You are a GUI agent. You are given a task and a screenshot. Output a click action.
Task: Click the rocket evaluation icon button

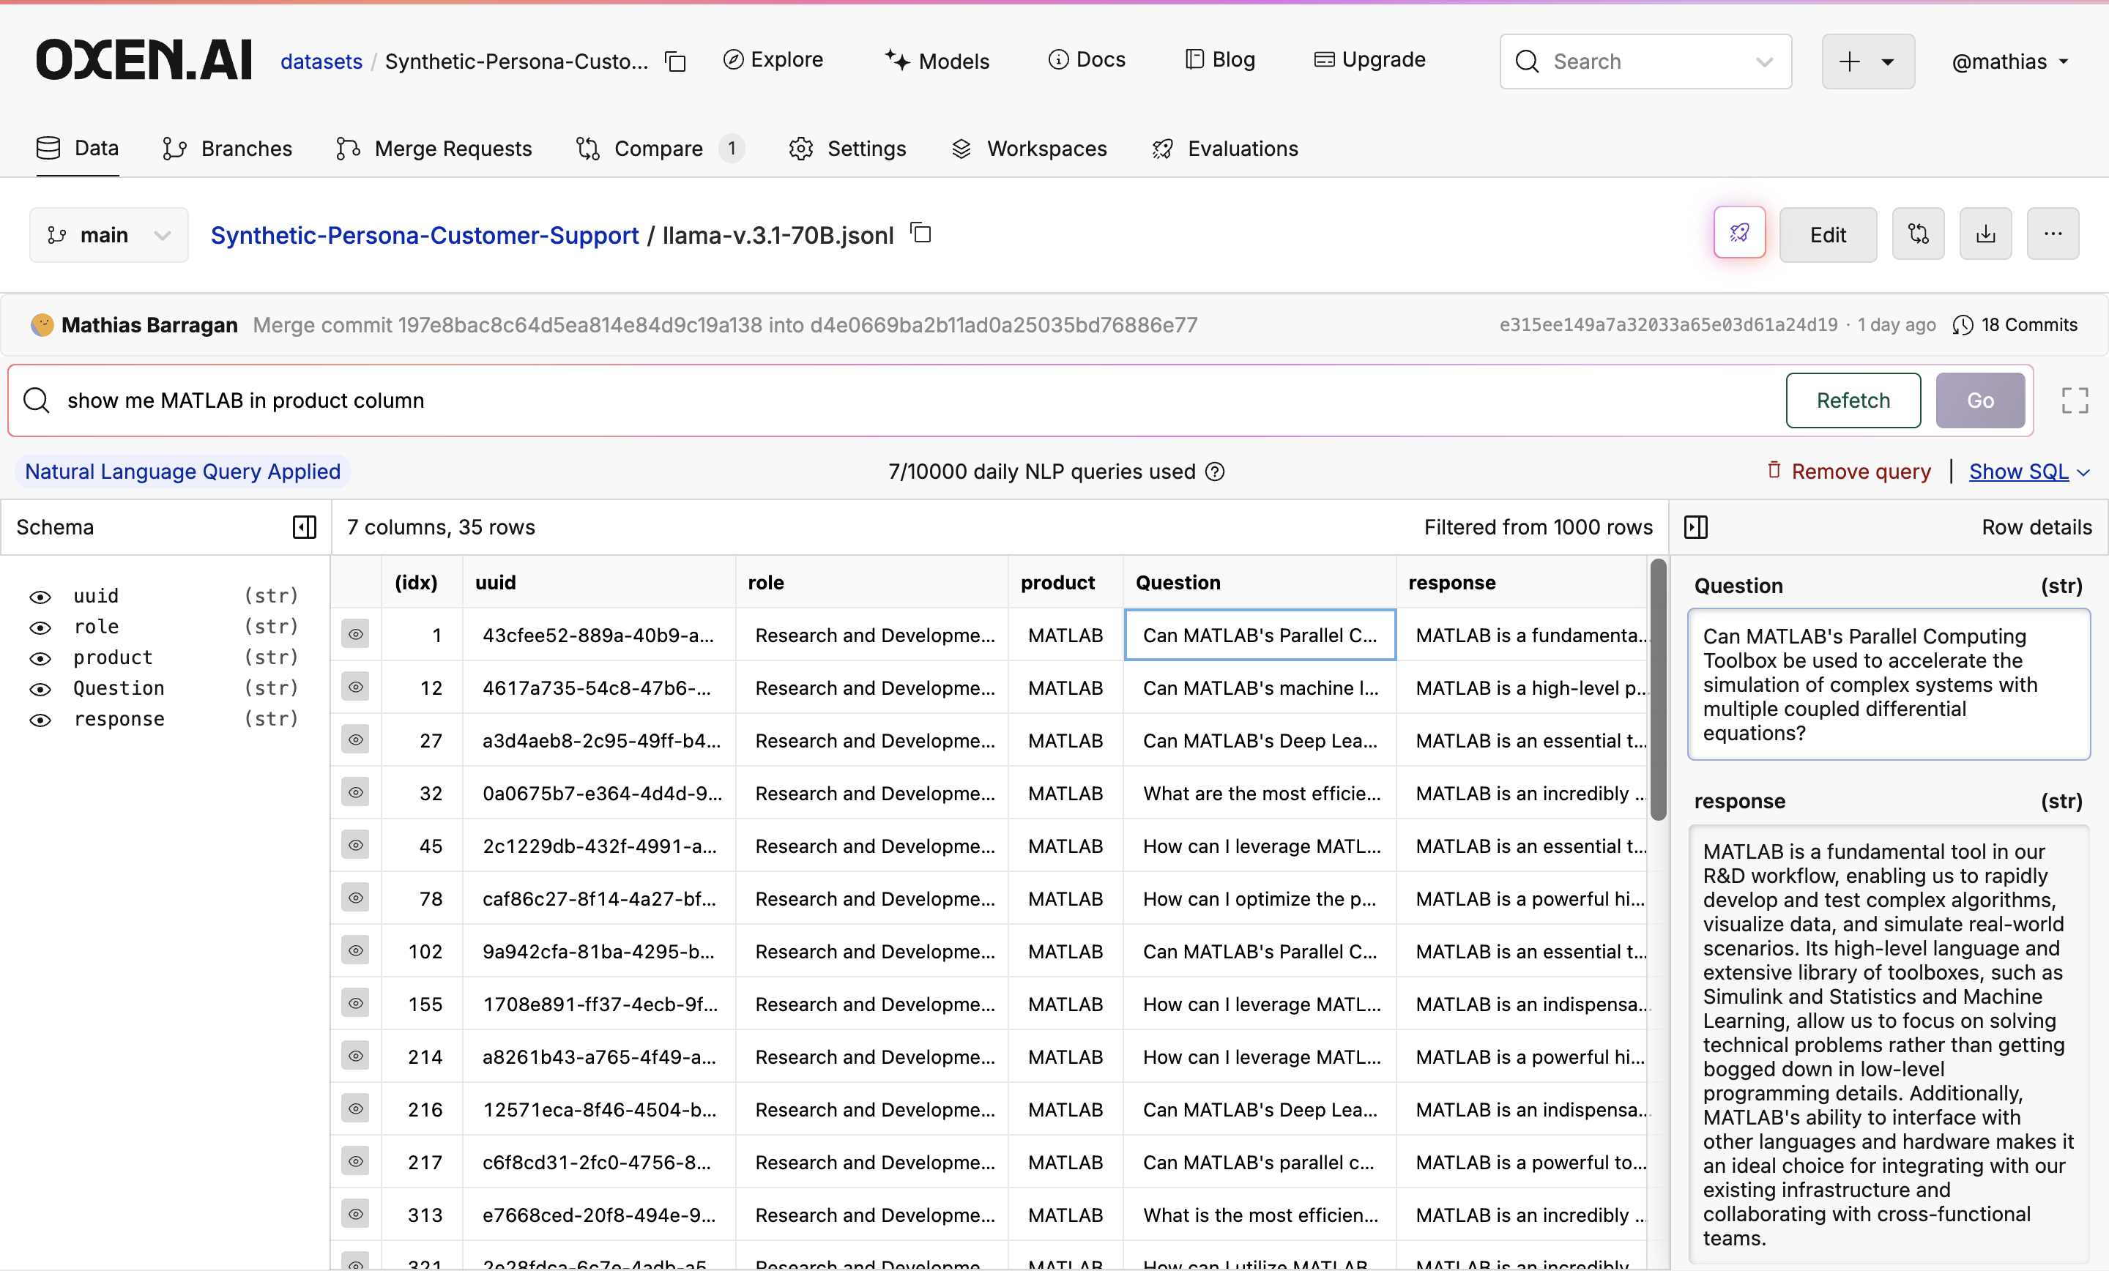(1738, 234)
